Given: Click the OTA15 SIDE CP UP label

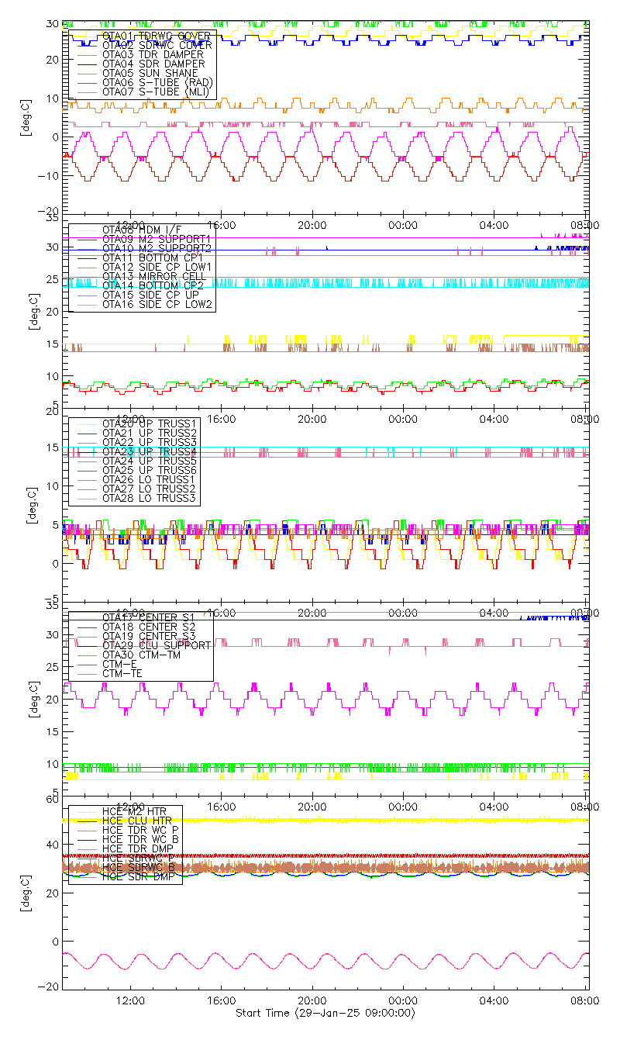Looking at the screenshot, I should 149,295.
